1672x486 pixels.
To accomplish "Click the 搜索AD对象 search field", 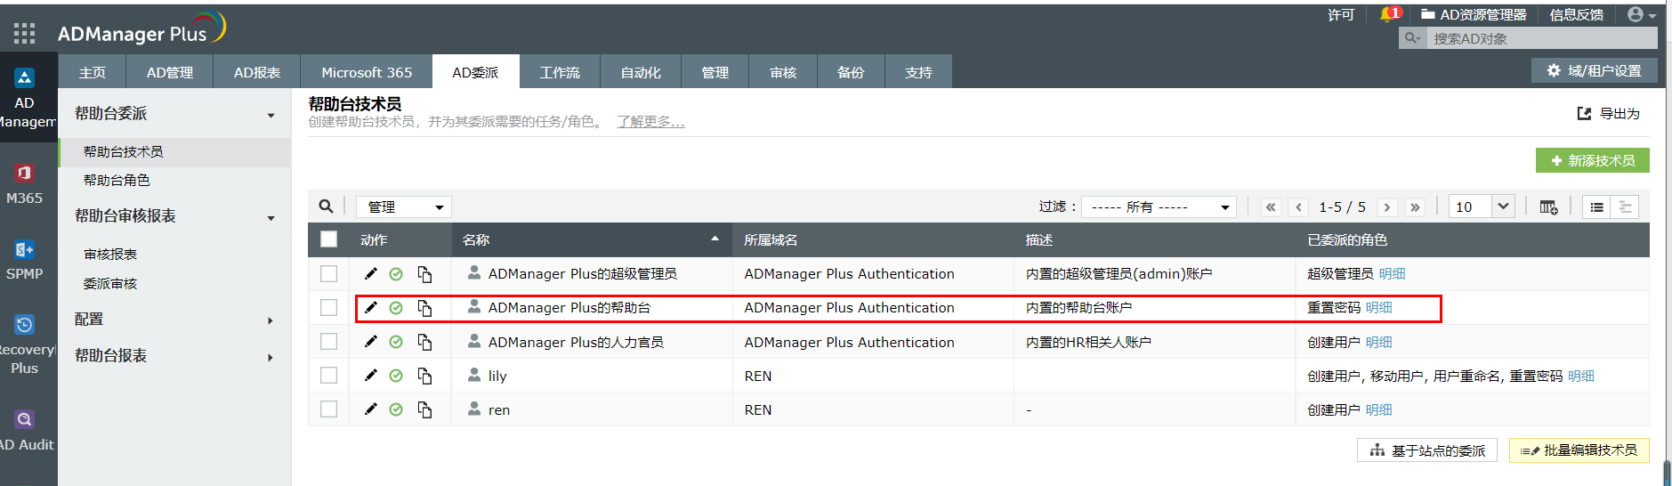I will [1541, 38].
